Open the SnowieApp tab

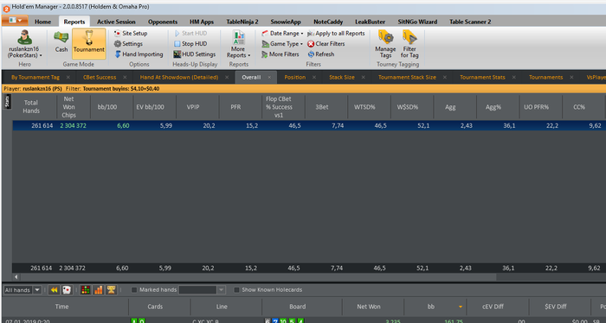286,22
